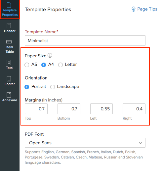Choose Landscape orientation
162x171 pixels.
pyautogui.click(x=53, y=87)
